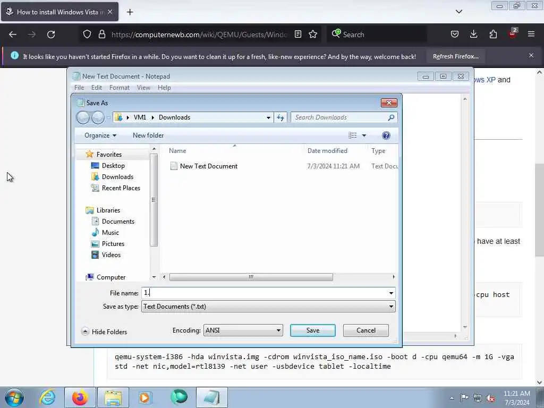Click VM1 in the path breadcrumb

click(140, 117)
